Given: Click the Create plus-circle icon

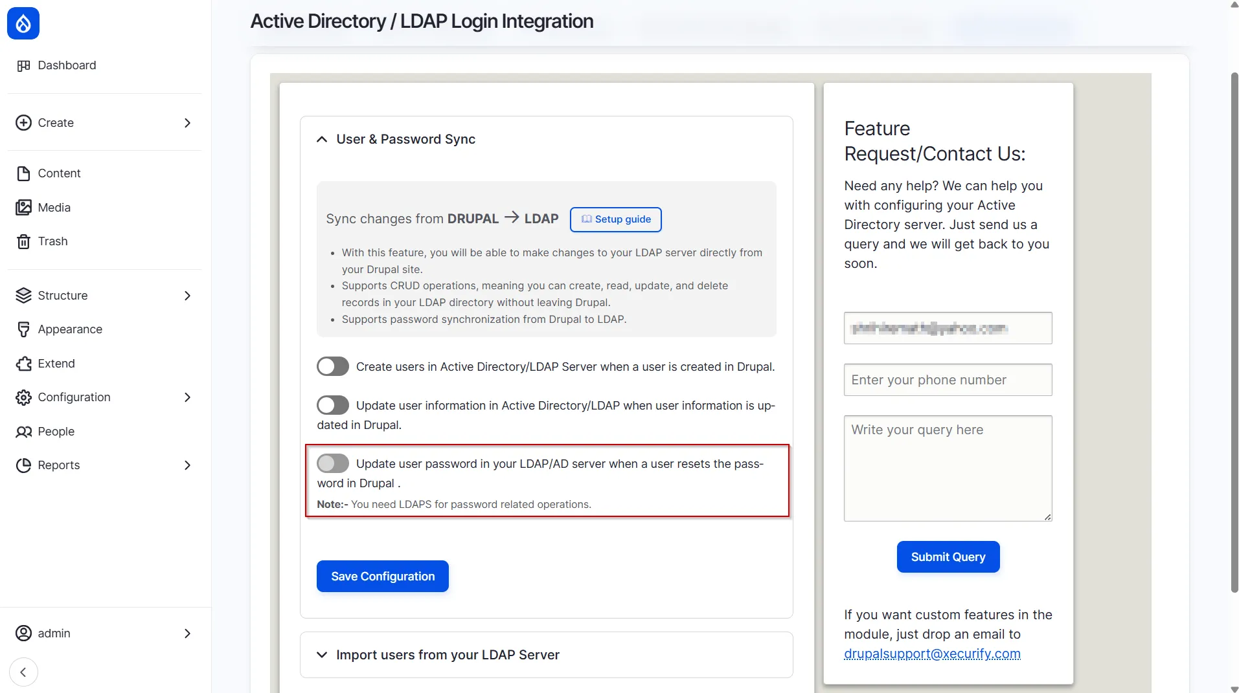Looking at the screenshot, I should pos(23,123).
